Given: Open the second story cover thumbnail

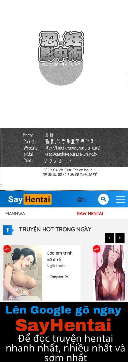Looking at the screenshot, I should click(109, 273).
